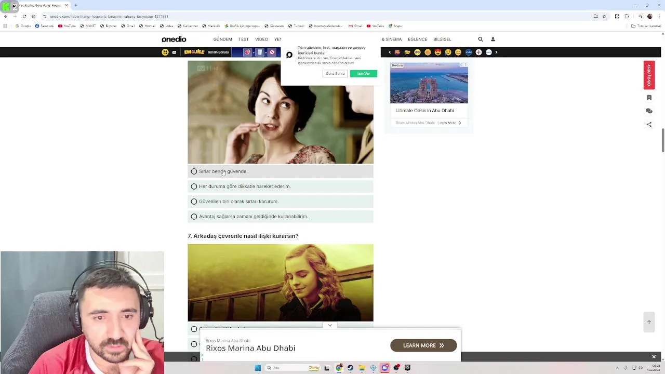Click the heart-eyes emoji in carousel
The height and width of the screenshot is (374, 665).
click(x=438, y=52)
